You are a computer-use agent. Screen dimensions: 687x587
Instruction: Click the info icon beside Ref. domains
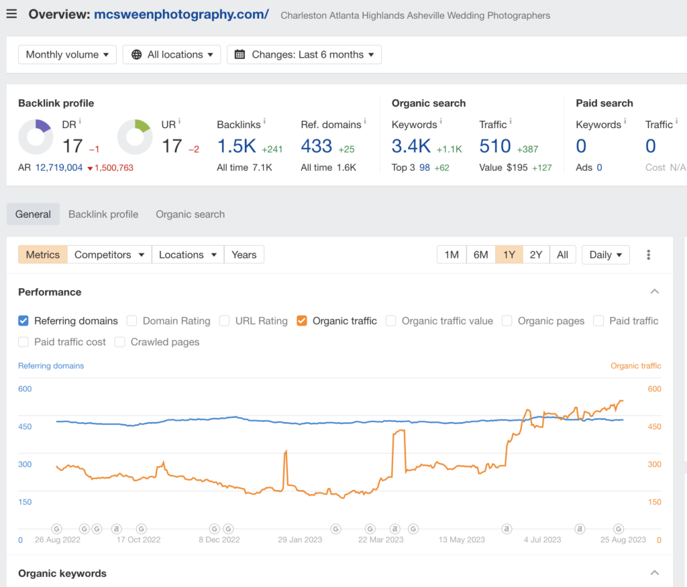click(x=365, y=121)
